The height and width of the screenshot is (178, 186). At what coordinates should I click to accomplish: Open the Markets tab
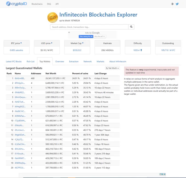(100, 61)
